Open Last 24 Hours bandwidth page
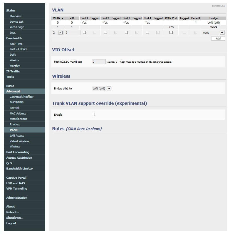The width and height of the screenshot is (230, 234). [19, 49]
